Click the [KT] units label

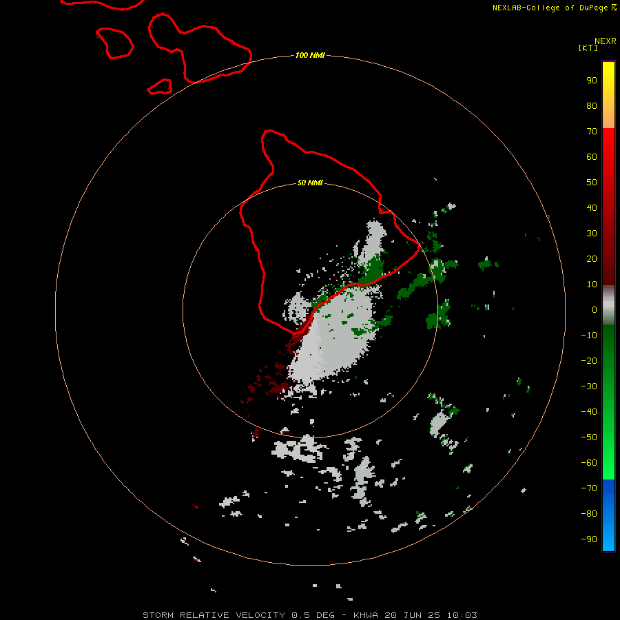588,48
